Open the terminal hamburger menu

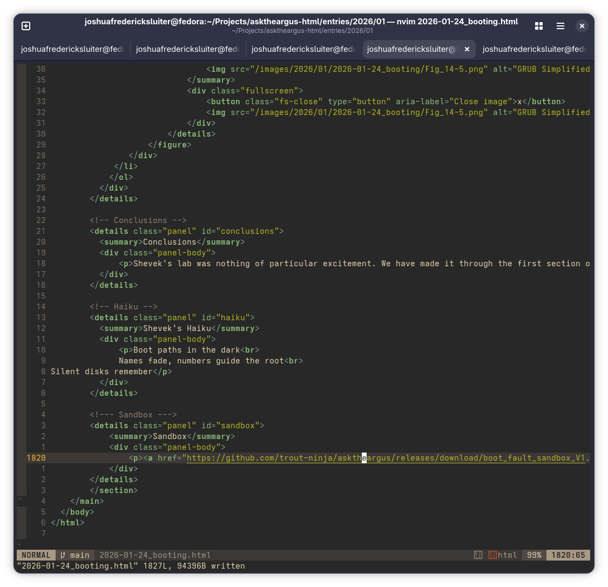point(560,26)
